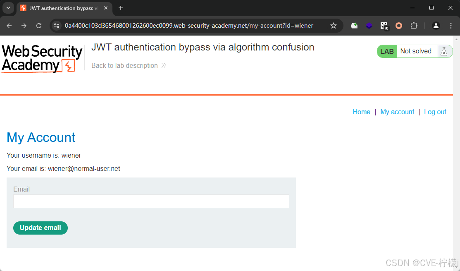Click the Log out link
This screenshot has height=271, width=460.
coord(435,112)
